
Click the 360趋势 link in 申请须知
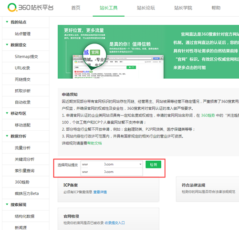tap(208, 115)
